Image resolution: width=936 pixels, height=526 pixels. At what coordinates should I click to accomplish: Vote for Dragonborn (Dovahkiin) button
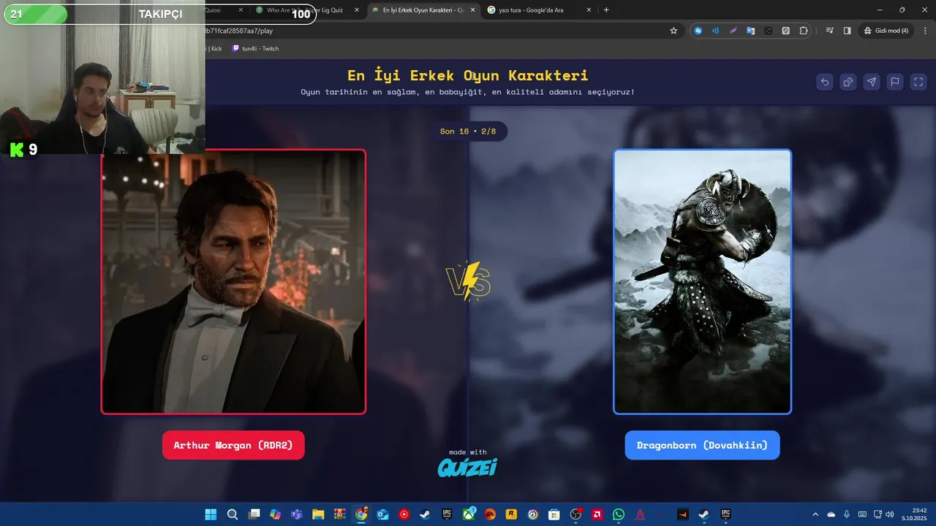tap(702, 445)
